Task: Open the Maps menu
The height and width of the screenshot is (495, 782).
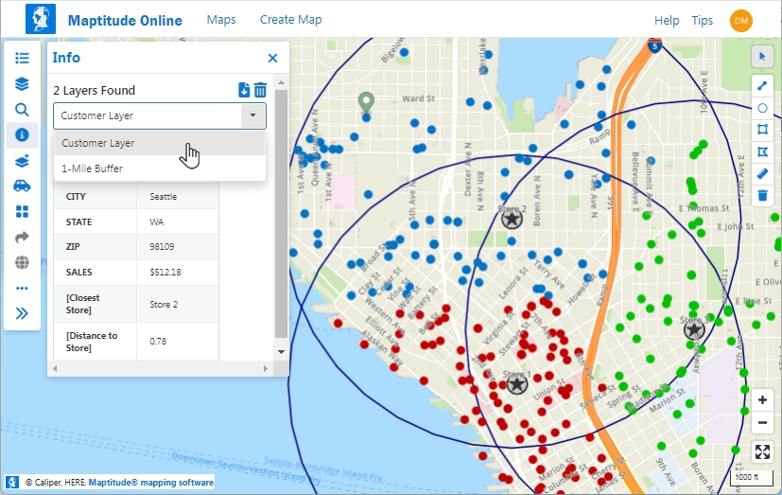Action: [x=220, y=20]
